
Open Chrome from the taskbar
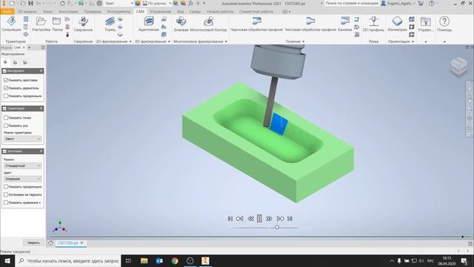pos(175,260)
